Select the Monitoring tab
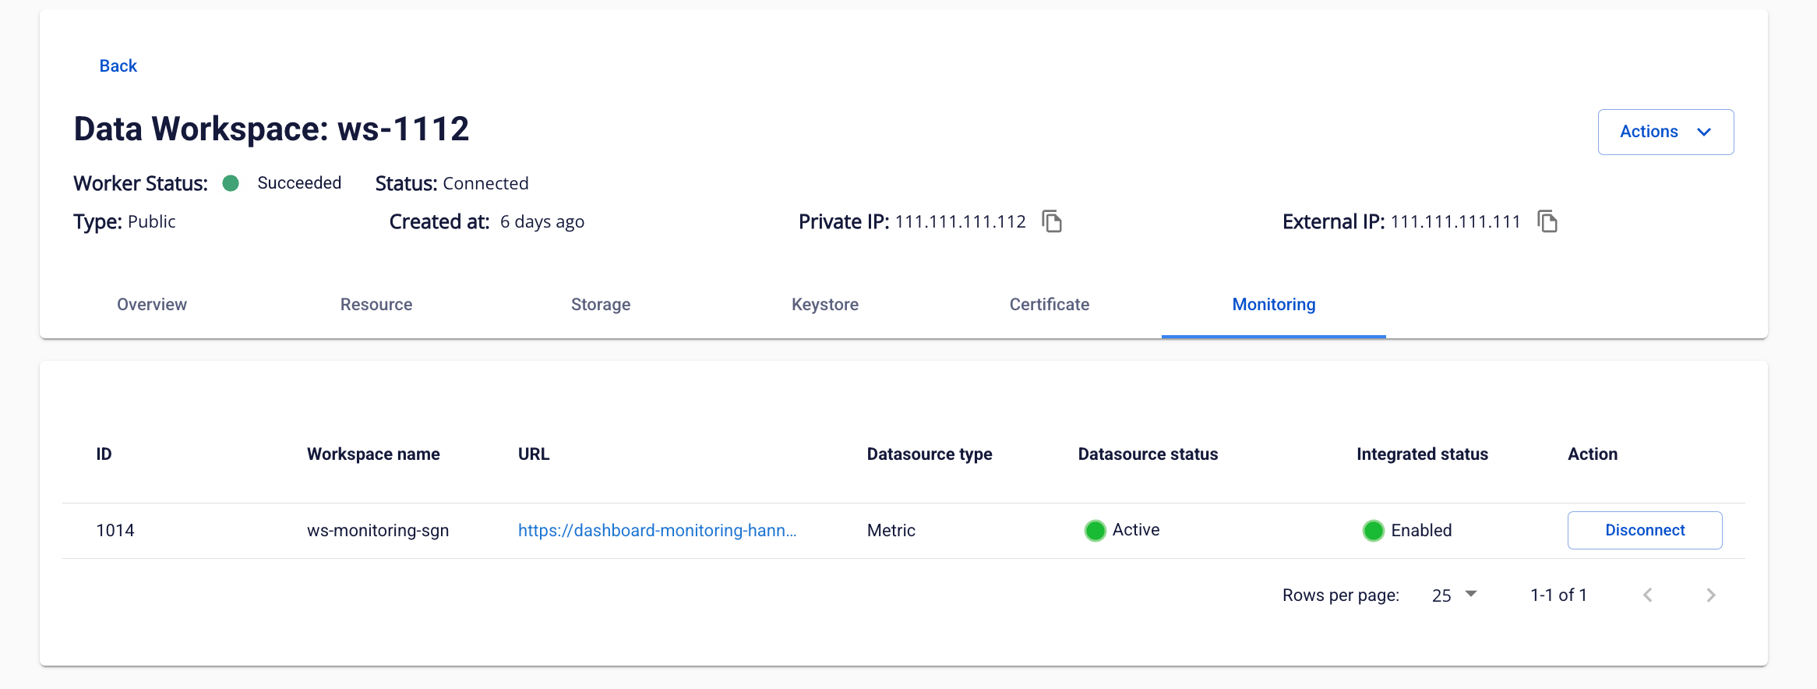1817x689 pixels. click(x=1273, y=305)
